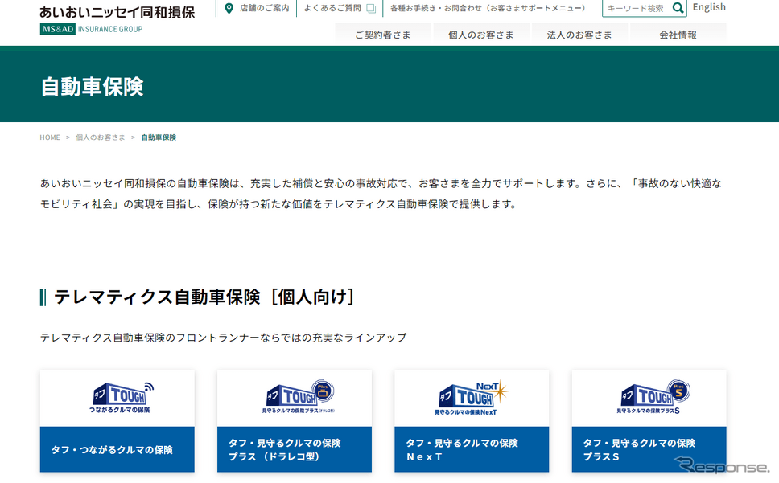779x483 pixels.
Task: Click the TOUGH 見守るクルマの保険プラス ドラレコ logo
Action: point(299,397)
